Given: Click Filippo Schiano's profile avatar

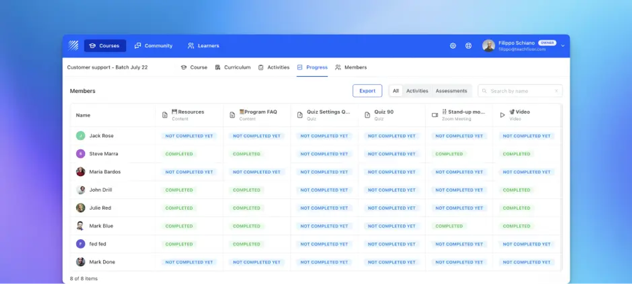Looking at the screenshot, I should 489,46.
